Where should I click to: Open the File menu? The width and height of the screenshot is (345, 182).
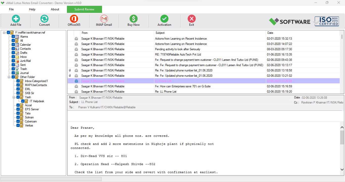point(11,9)
